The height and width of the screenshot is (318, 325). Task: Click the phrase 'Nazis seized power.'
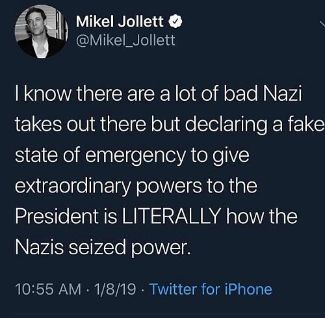pyautogui.click(x=103, y=247)
